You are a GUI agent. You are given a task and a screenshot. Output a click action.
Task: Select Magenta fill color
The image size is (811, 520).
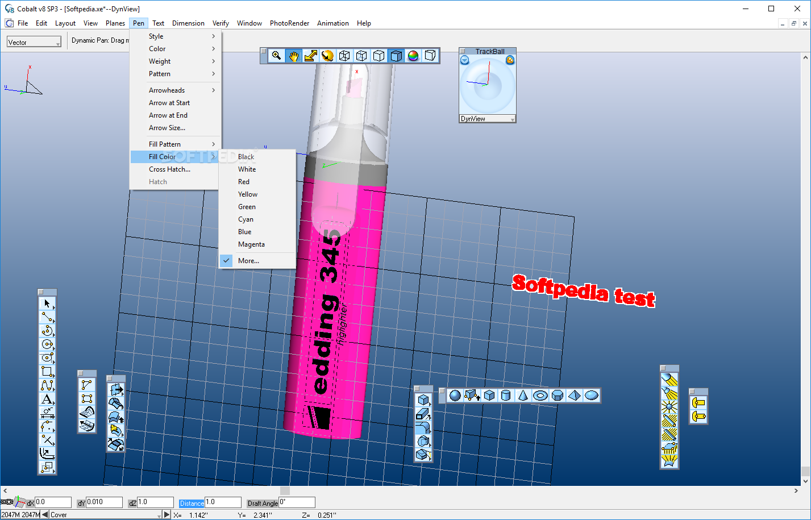pos(257,244)
